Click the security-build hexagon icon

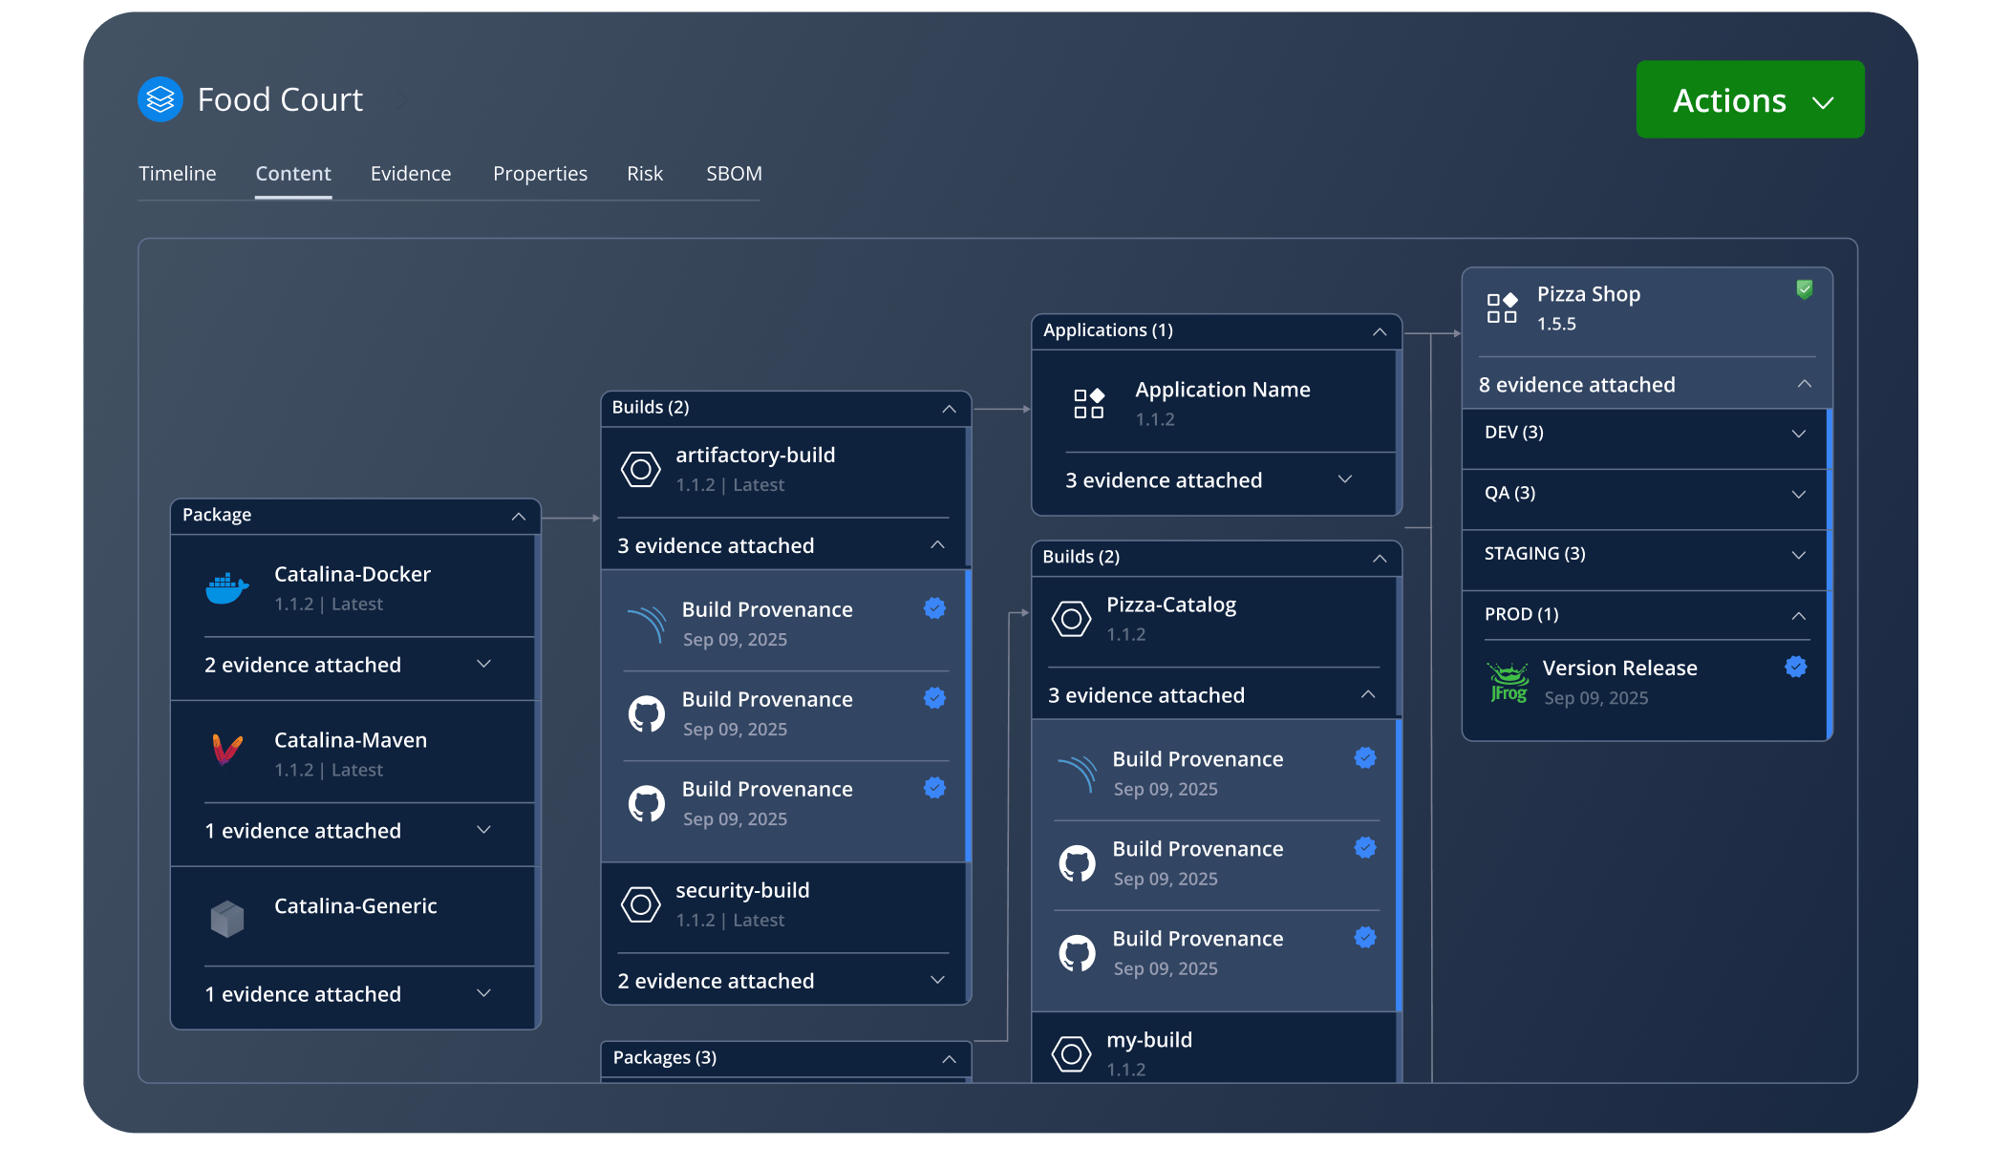point(641,904)
